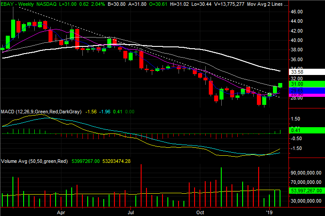Click the -1.50 MACD axis label
Image resolution: width=325 pixels, height=216 pixels.
(296, 148)
